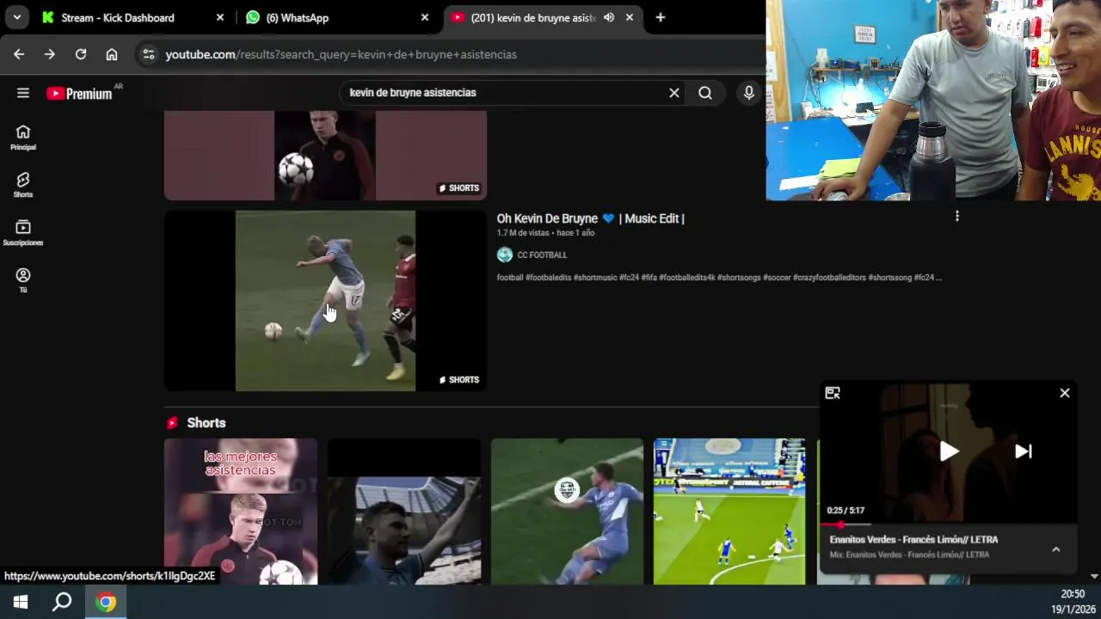Expand the miniplayer back to full page
Screen dimensions: 1101x619
[833, 393]
